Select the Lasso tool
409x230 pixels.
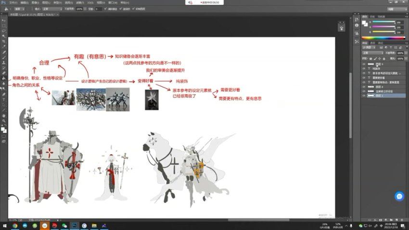[x=4, y=31]
